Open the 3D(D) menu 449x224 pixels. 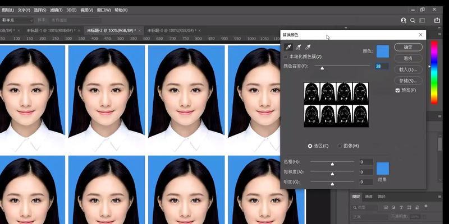click(x=71, y=10)
